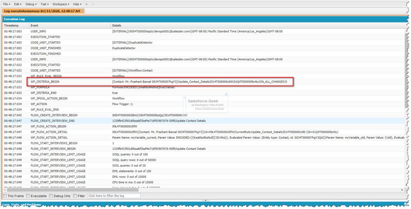Screen dimensions: 411x209
Task: Enable the Executable checkbox
Action: [28, 196]
